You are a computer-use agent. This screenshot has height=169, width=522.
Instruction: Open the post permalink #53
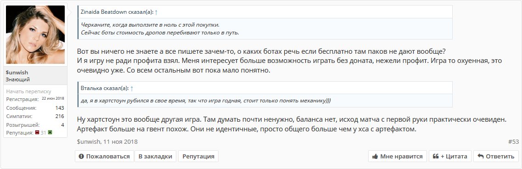(513, 141)
